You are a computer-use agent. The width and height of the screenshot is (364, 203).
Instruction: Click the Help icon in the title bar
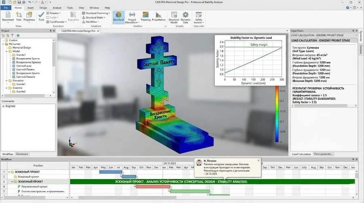coord(347,8)
